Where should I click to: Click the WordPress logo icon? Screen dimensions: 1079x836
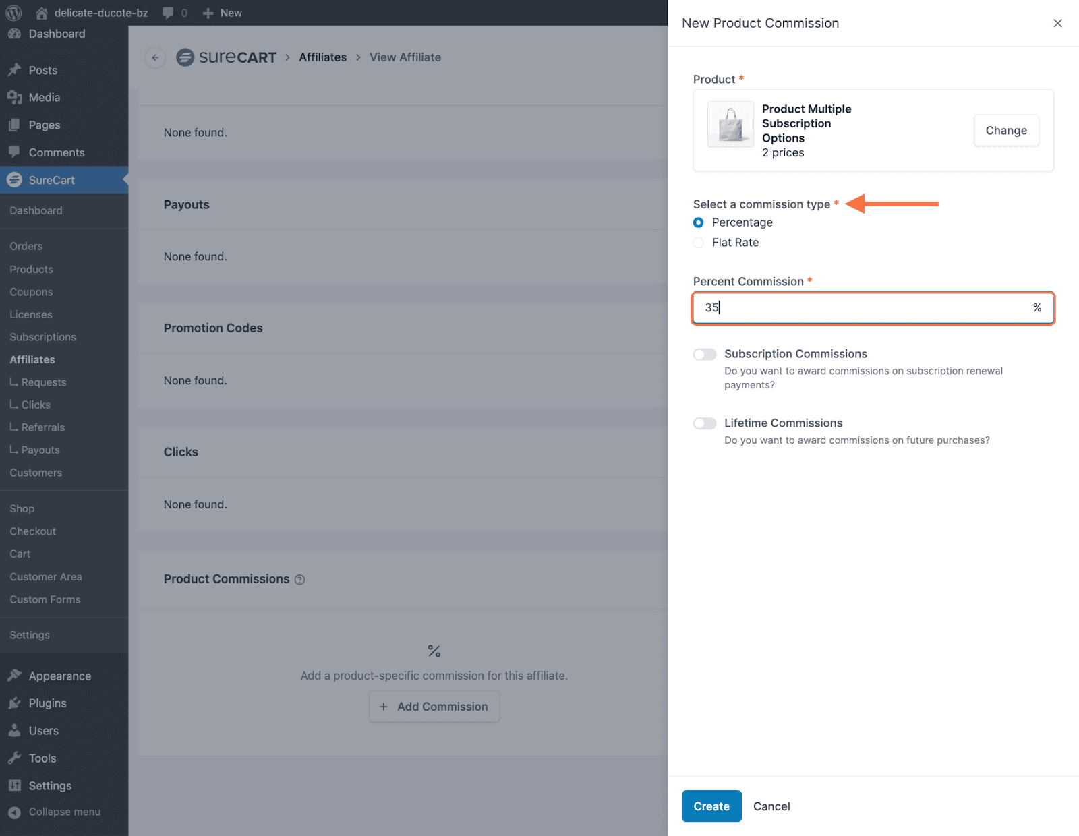[13, 13]
